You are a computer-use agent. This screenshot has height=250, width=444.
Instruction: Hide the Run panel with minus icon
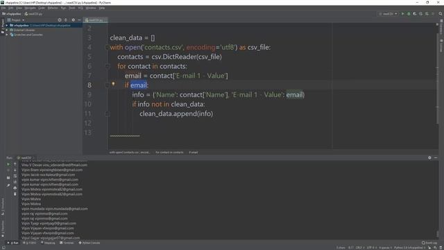click(436, 158)
